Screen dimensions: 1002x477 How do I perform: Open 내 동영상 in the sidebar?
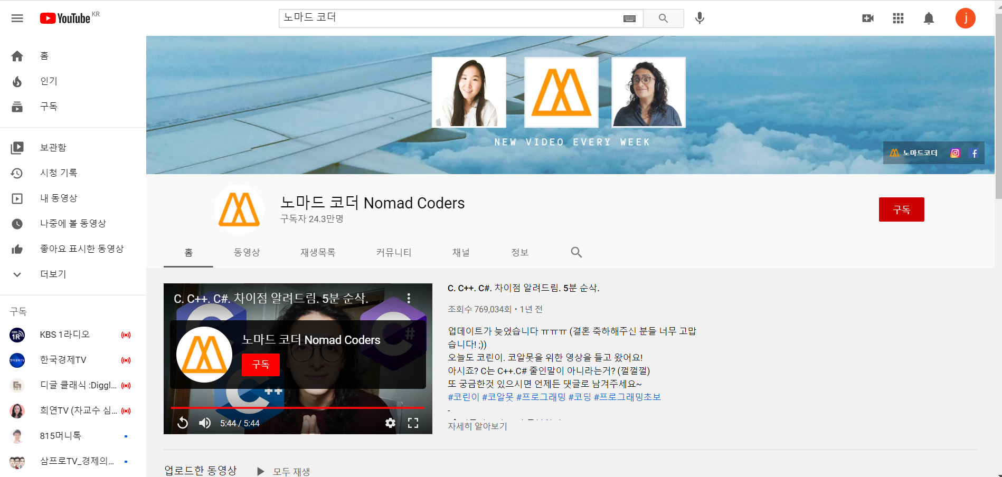(73, 198)
